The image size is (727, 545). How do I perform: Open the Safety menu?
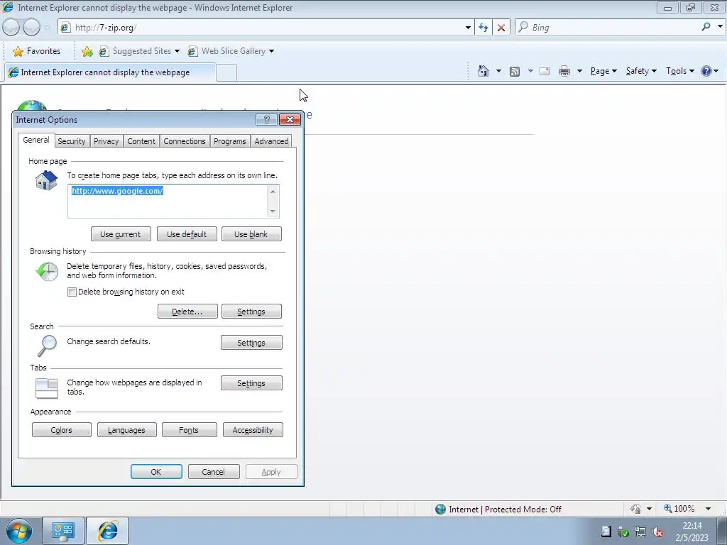(641, 71)
